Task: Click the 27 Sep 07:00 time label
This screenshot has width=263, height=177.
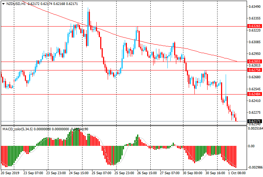Action: point(169,173)
